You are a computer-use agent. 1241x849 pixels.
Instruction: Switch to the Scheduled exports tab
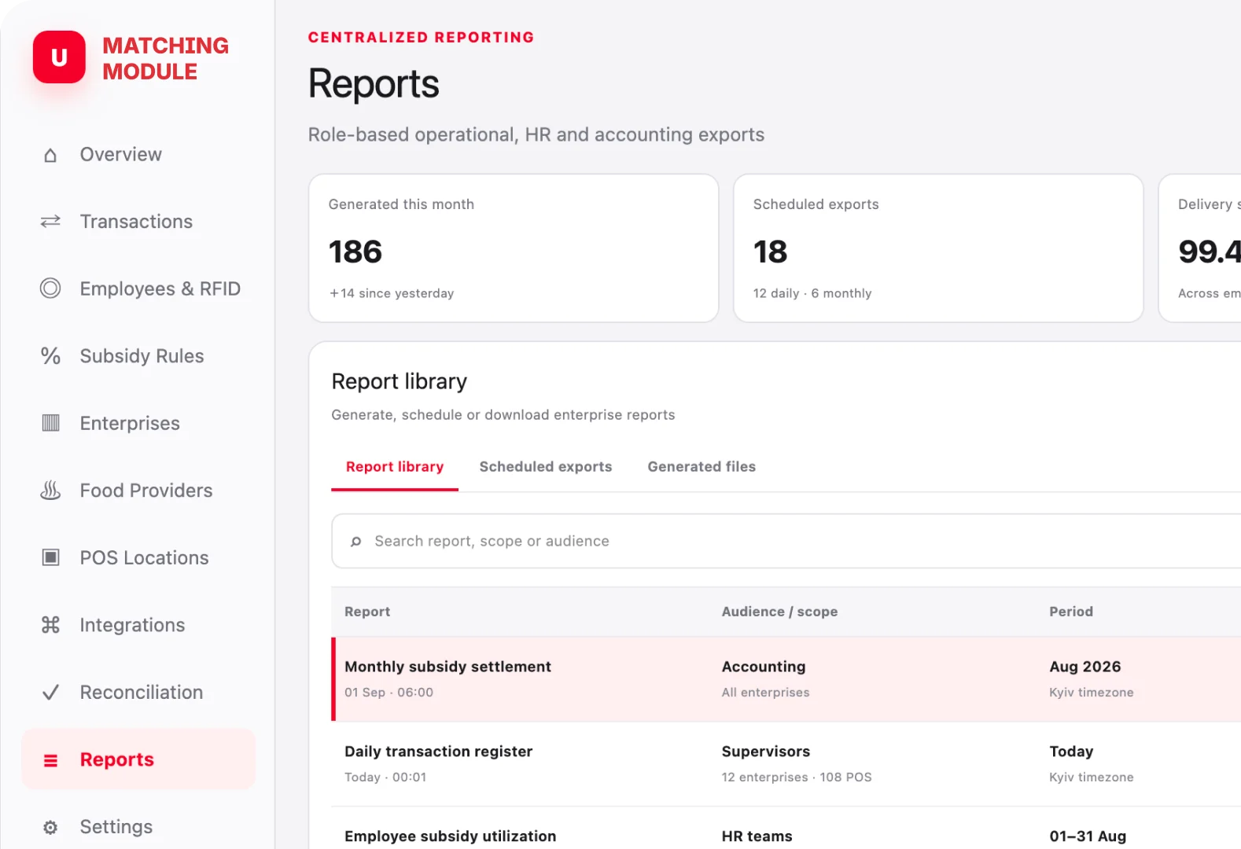pos(546,467)
